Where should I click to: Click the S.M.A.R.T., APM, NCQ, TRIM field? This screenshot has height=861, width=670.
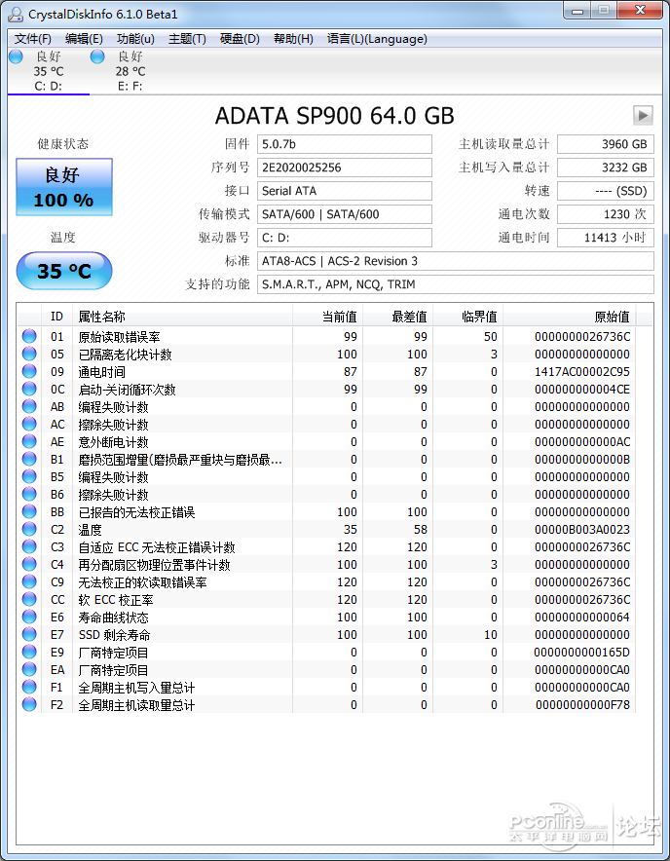click(x=456, y=284)
